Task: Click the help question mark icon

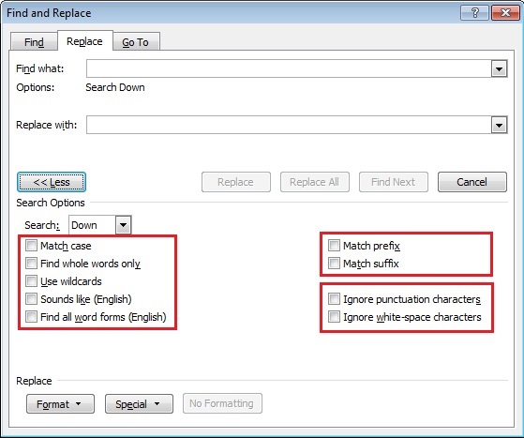Action: (x=474, y=13)
